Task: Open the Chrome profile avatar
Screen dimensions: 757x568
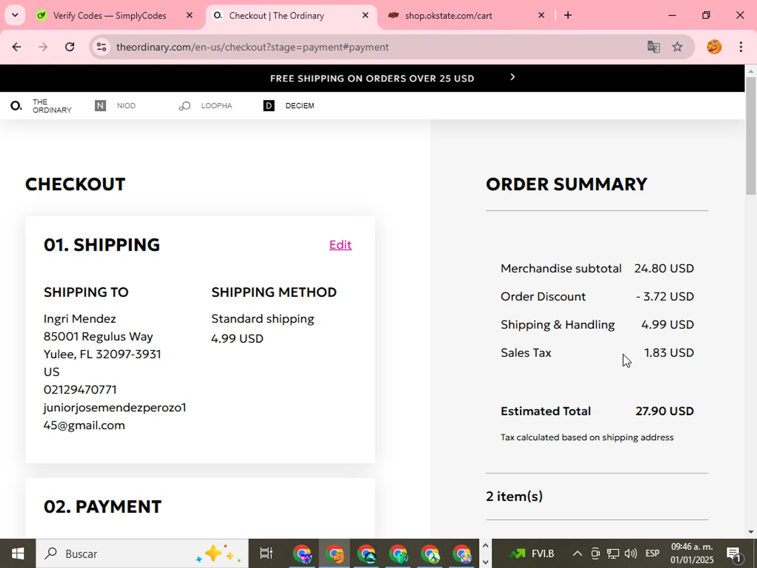Action: coord(714,47)
